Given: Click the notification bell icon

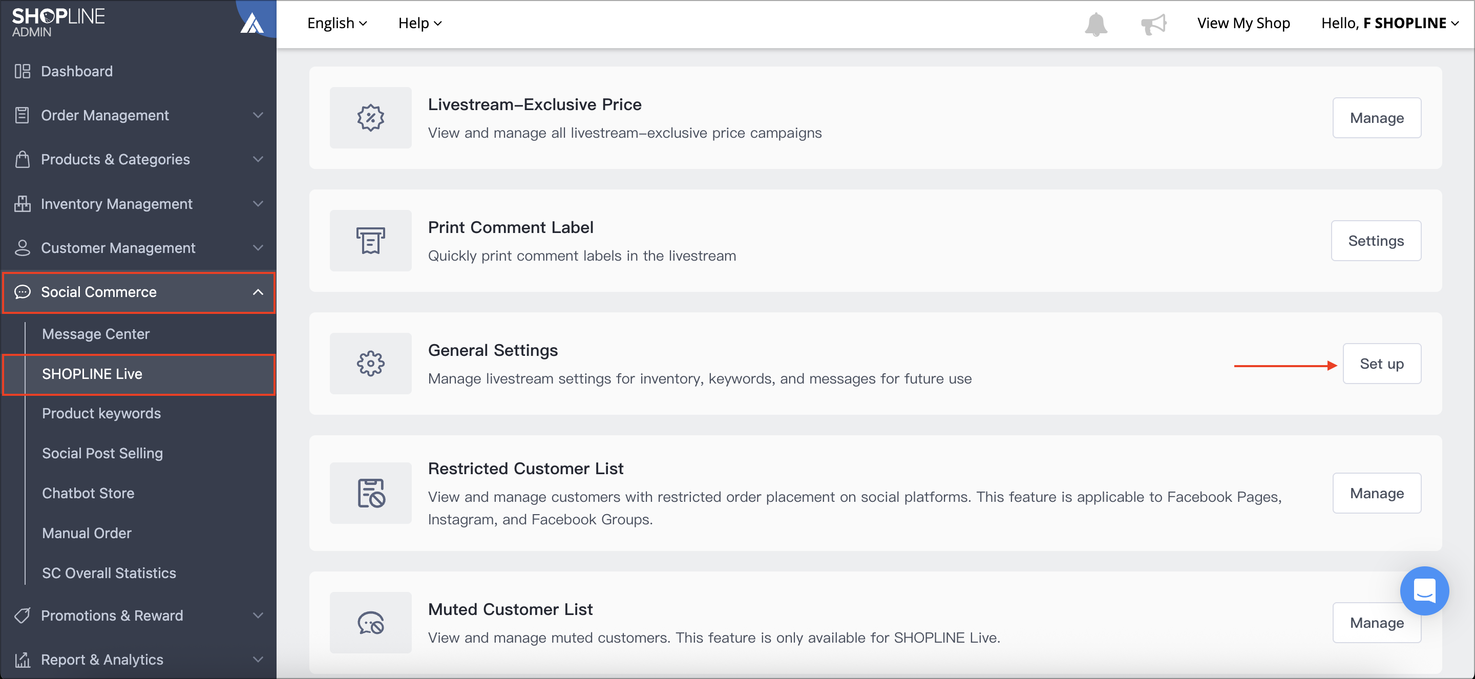Looking at the screenshot, I should tap(1095, 24).
